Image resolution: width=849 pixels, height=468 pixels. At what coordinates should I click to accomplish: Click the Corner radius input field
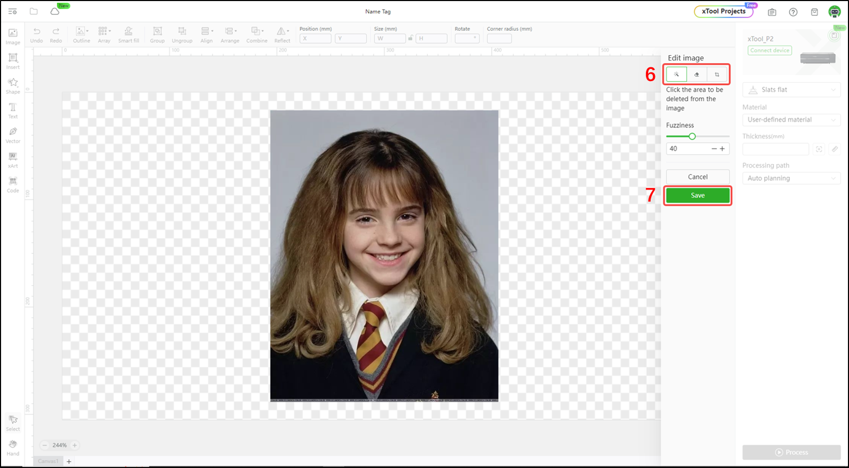(x=499, y=38)
